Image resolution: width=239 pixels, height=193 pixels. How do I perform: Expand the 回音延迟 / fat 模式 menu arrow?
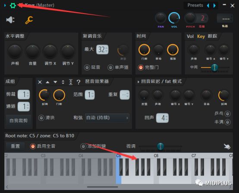[138, 82]
